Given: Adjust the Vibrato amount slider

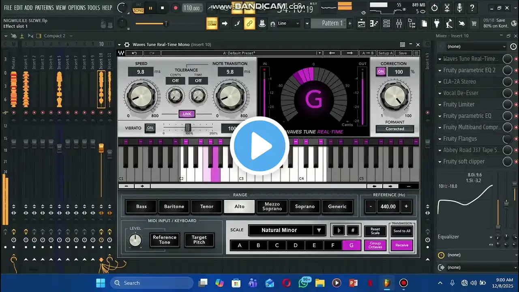Looking at the screenshot, I should tap(188, 128).
